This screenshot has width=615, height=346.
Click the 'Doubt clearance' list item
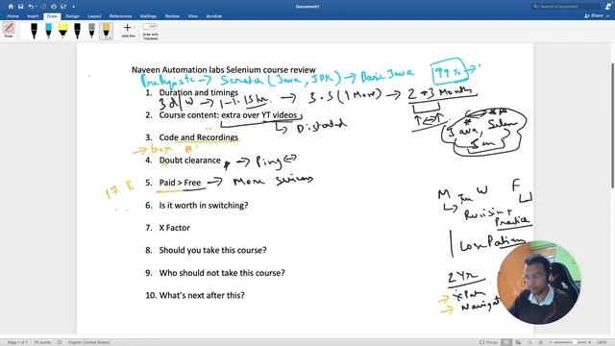pyautogui.click(x=190, y=161)
